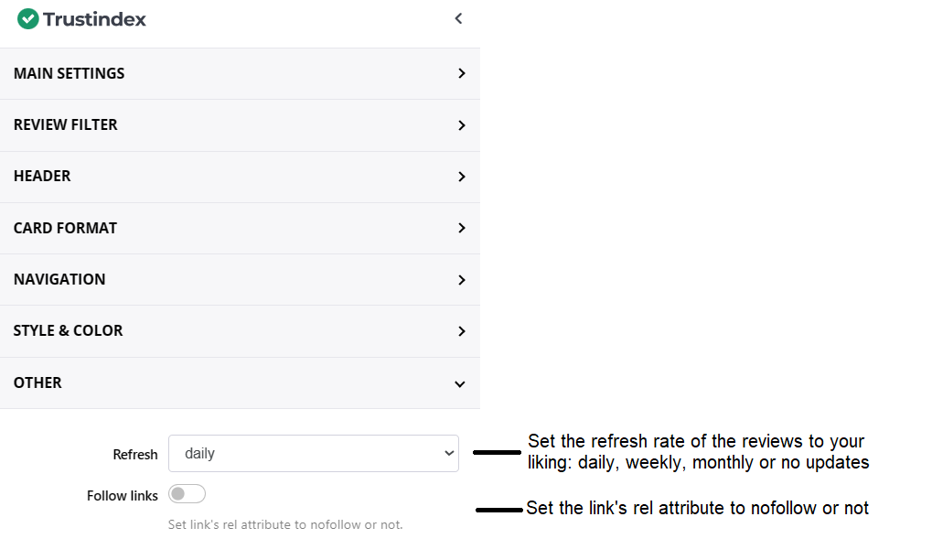The image size is (932, 560).
Task: Click the Trustindex checkmark logo icon
Action: click(27, 18)
